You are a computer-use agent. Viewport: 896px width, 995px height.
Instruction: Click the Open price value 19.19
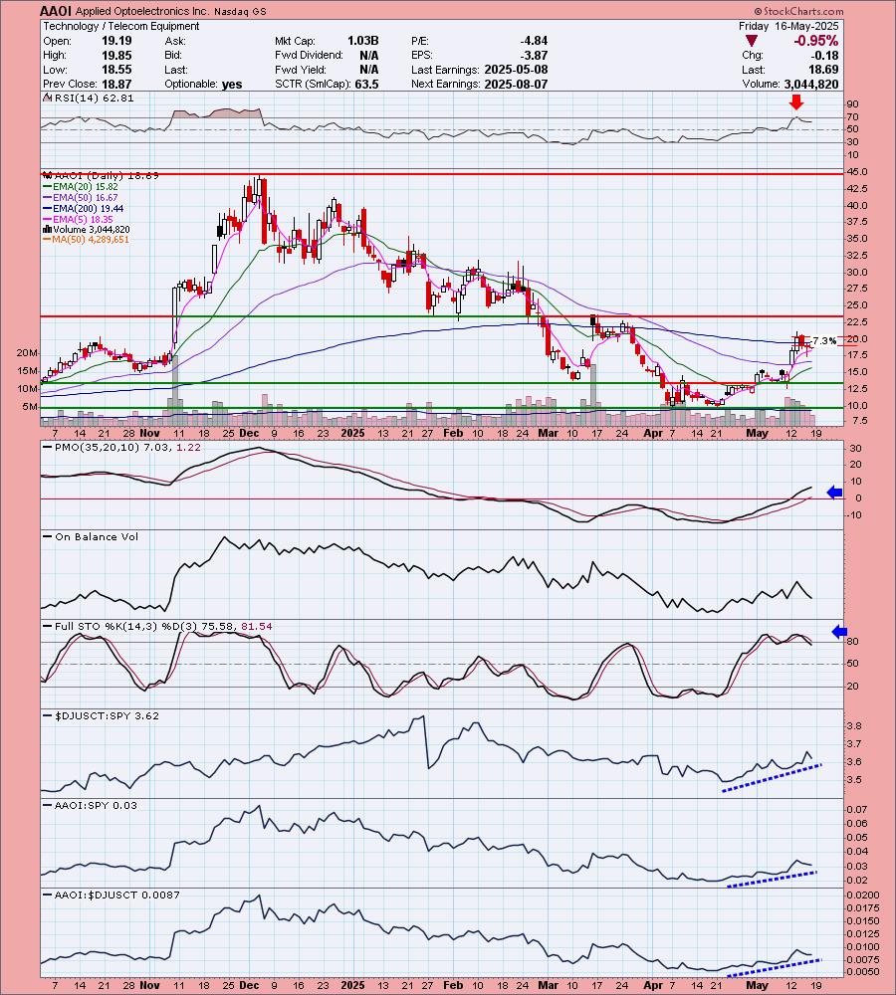point(116,41)
